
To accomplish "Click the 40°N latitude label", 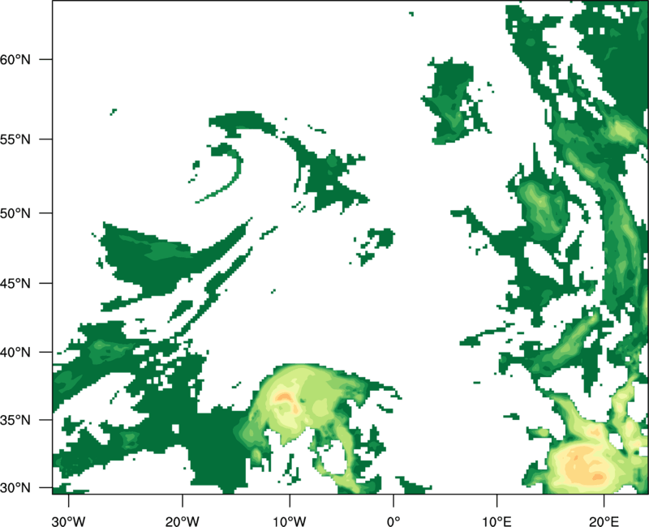I will pyautogui.click(x=15, y=353).
